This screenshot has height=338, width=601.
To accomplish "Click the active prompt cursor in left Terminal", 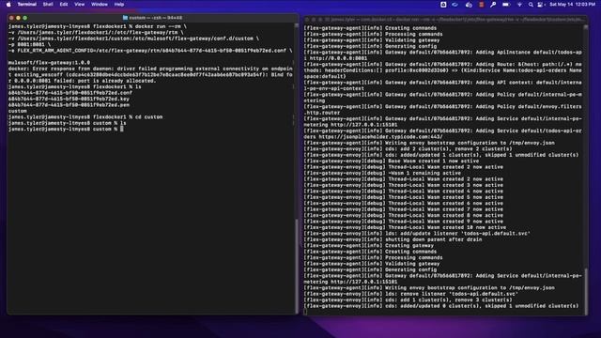I will (122, 130).
